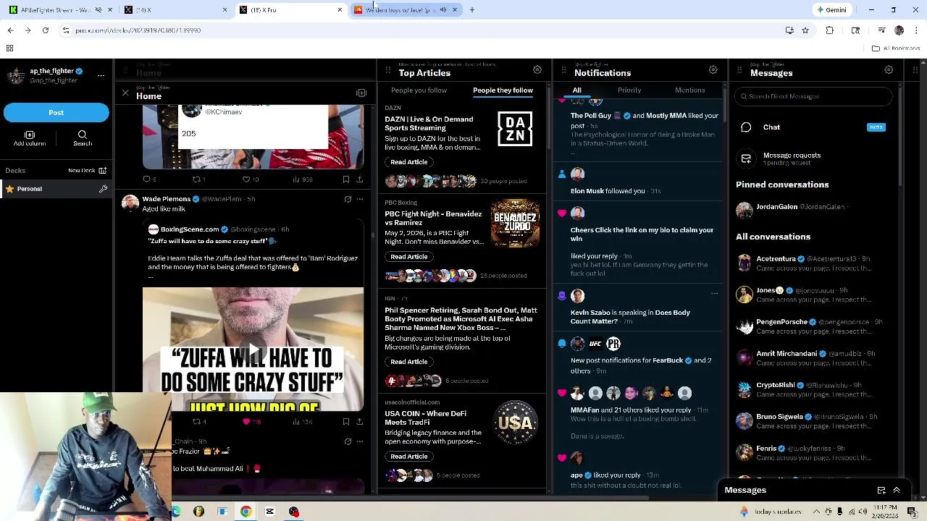Bookmark this page with star icon

(x=805, y=30)
